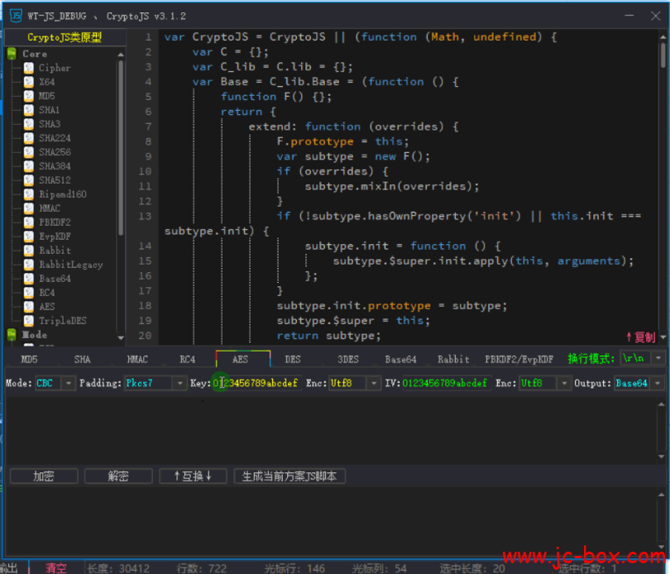This screenshot has height=574, width=670.
Task: Expand the line-ending \r\n dropdown
Action: 658,359
